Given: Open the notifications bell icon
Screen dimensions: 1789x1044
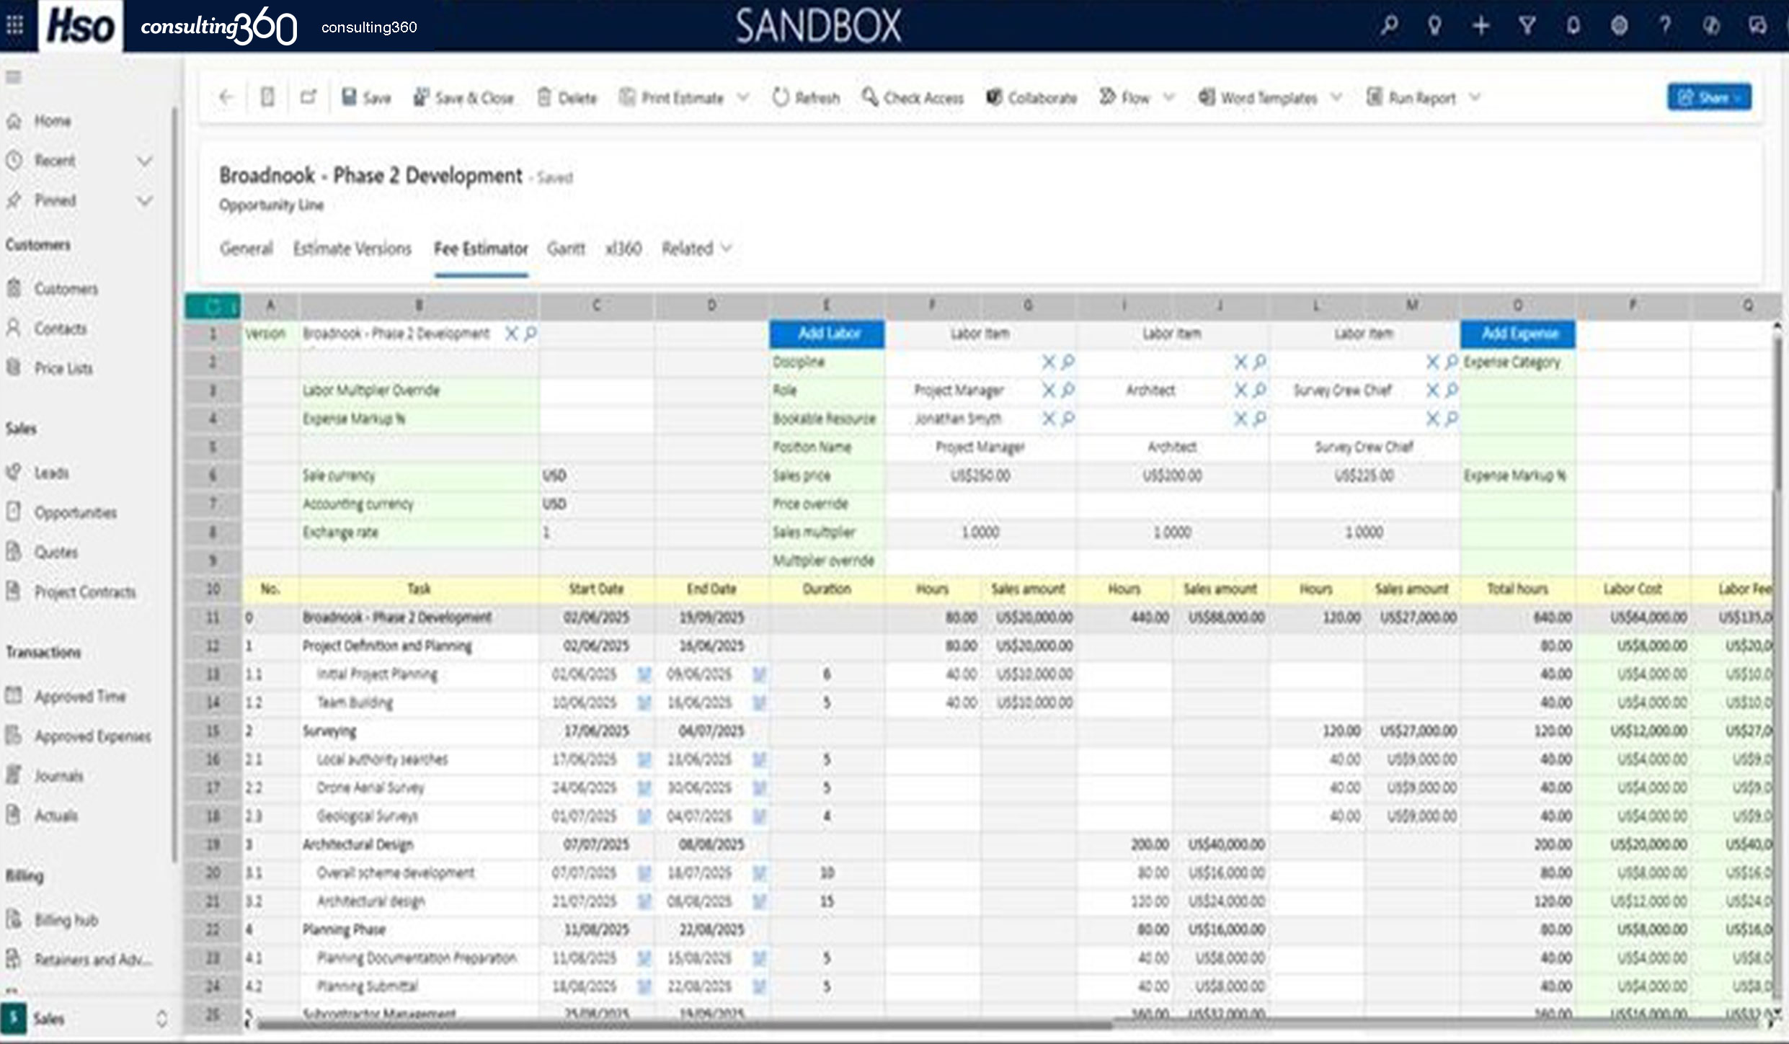Looking at the screenshot, I should point(1573,26).
